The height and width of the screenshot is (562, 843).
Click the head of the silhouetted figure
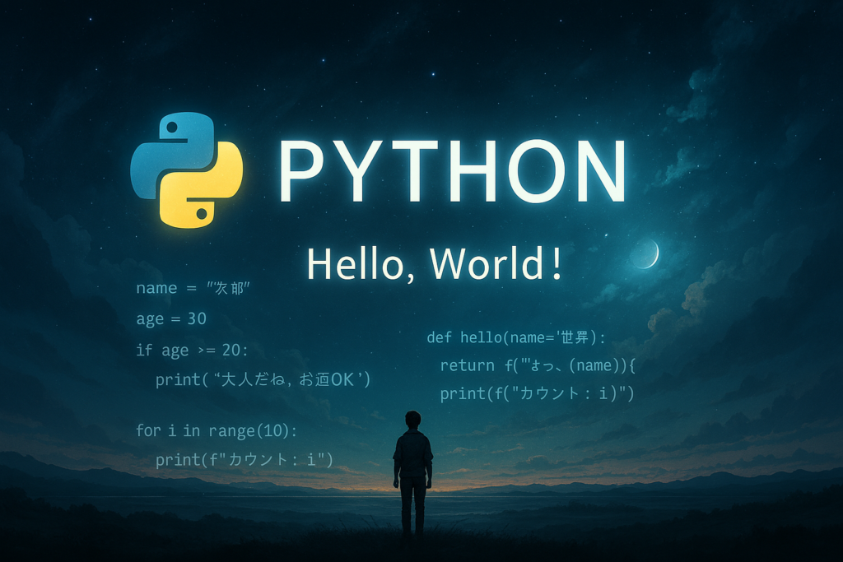tap(412, 420)
